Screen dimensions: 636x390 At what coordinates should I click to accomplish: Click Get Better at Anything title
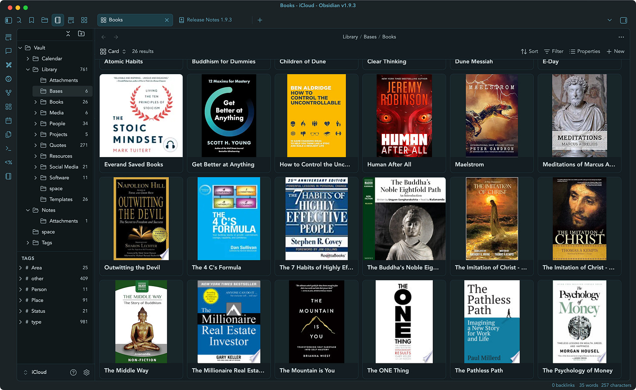pyautogui.click(x=223, y=164)
